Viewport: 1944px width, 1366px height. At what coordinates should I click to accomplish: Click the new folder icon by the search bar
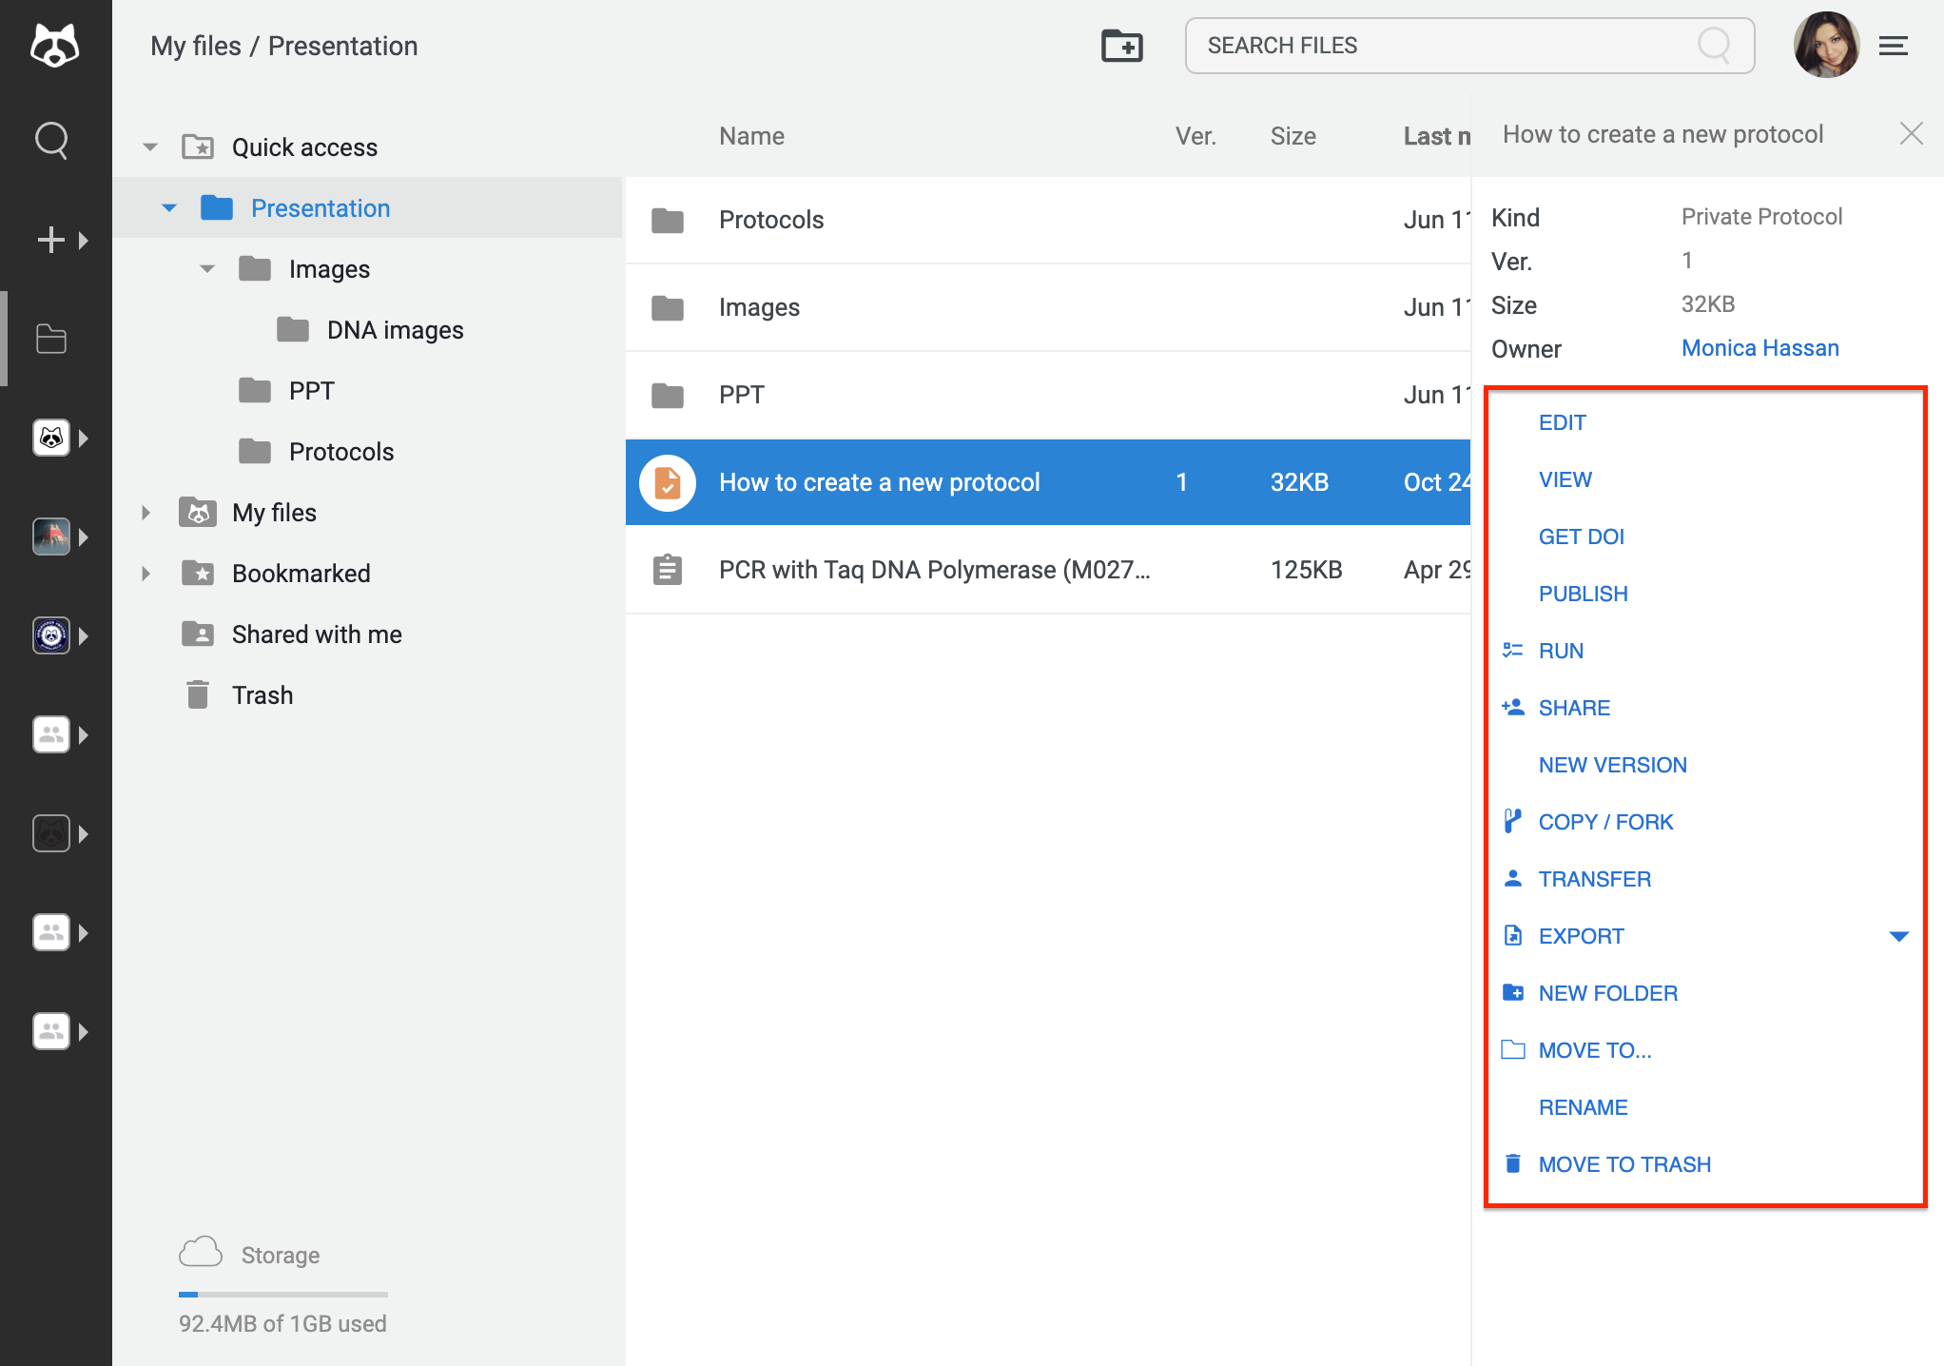(1121, 46)
